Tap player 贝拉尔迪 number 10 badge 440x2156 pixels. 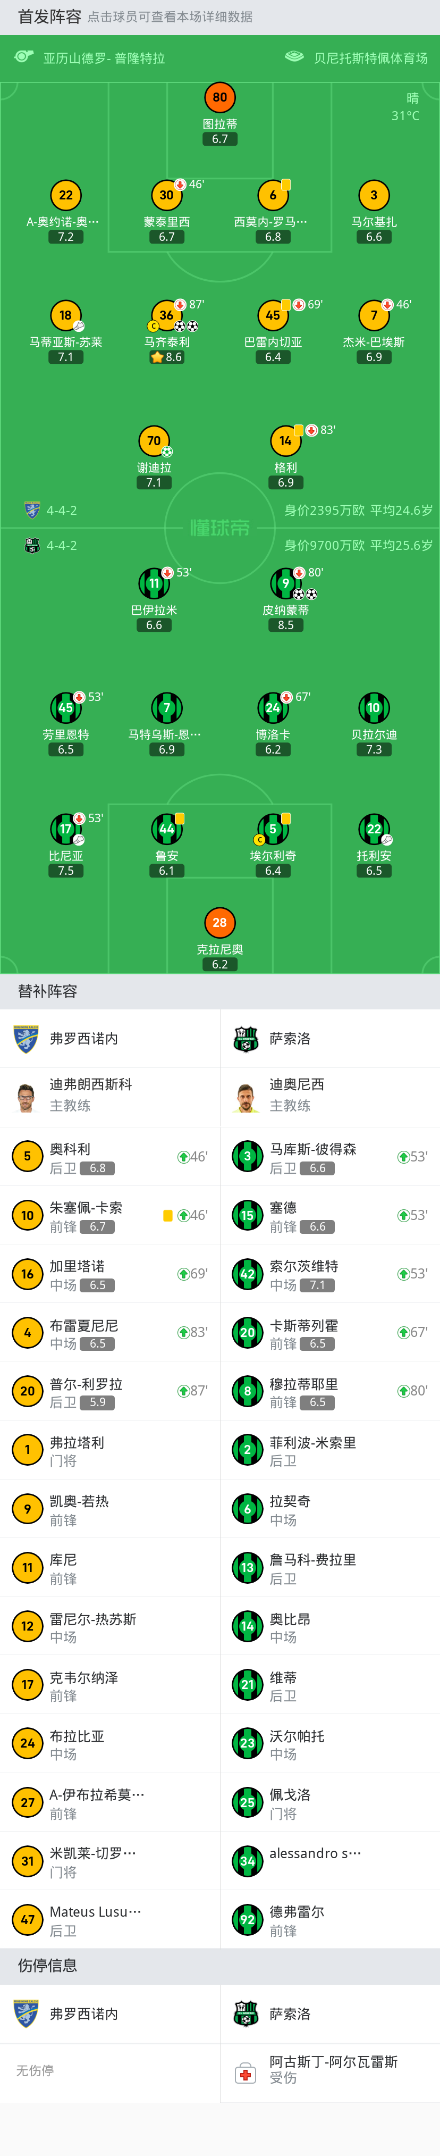click(374, 707)
